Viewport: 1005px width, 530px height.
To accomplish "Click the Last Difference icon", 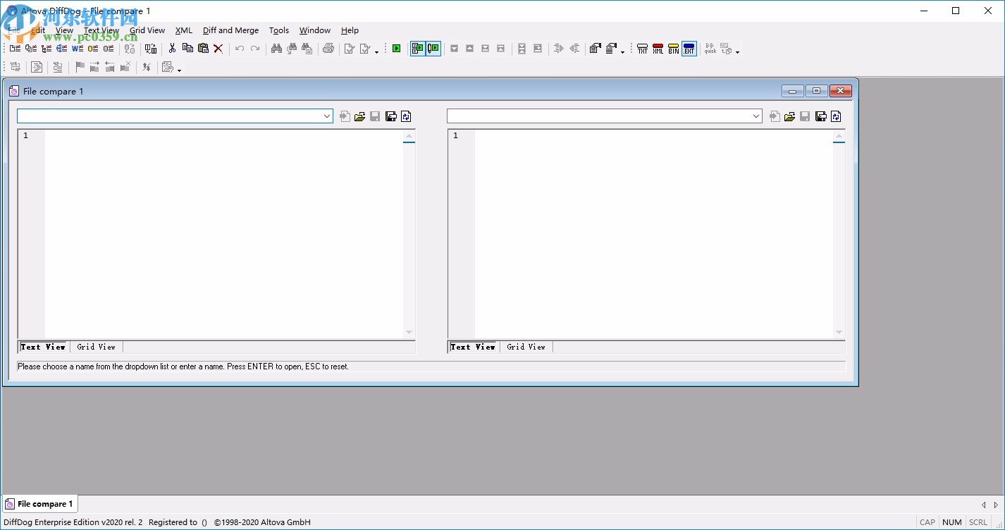I will (x=485, y=49).
